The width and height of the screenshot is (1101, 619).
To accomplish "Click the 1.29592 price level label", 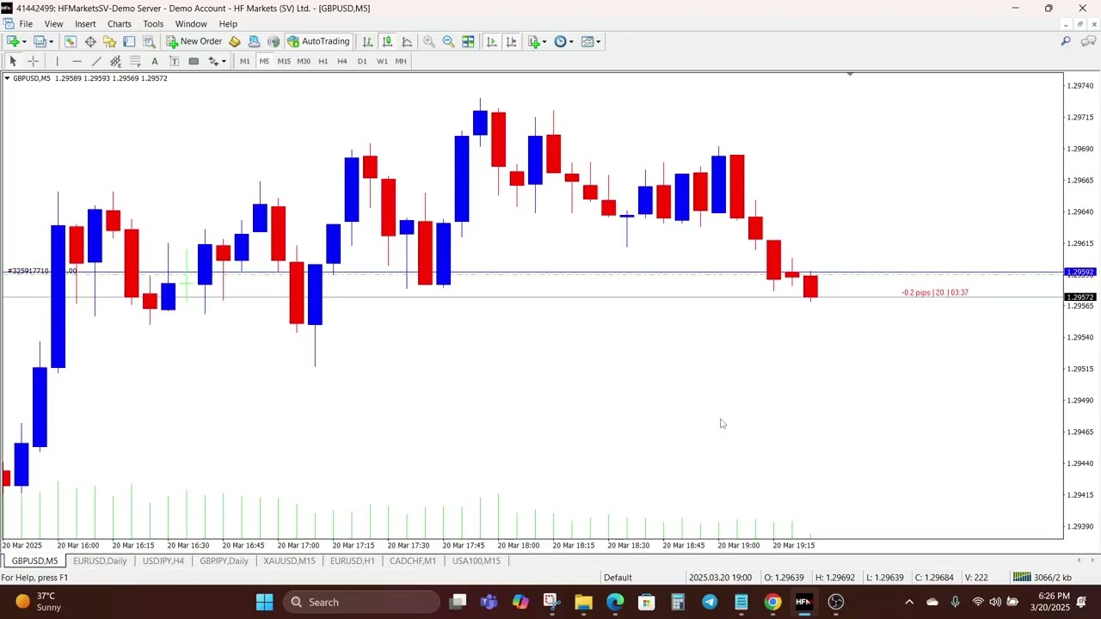I will pyautogui.click(x=1080, y=273).
